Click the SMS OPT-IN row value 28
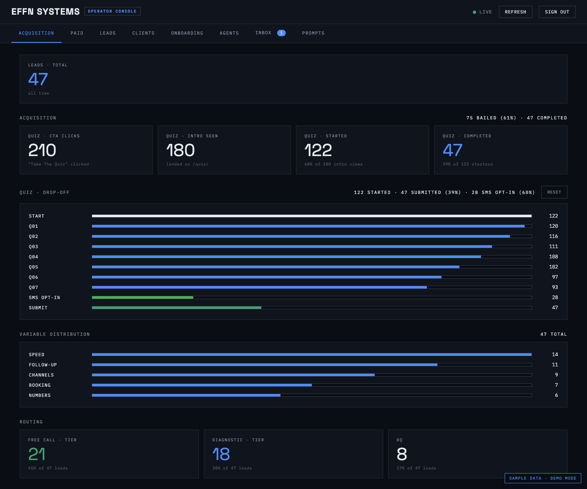The height and width of the screenshot is (489, 587). (555, 297)
